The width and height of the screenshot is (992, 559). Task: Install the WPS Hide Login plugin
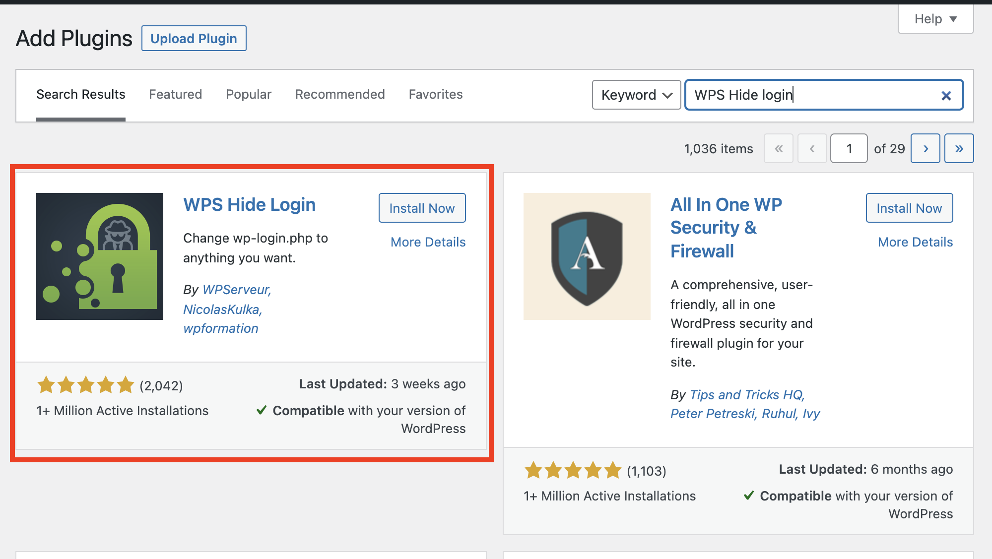[x=422, y=208]
